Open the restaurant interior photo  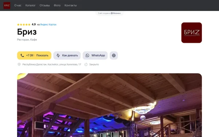pyautogui.click(x=109, y=105)
